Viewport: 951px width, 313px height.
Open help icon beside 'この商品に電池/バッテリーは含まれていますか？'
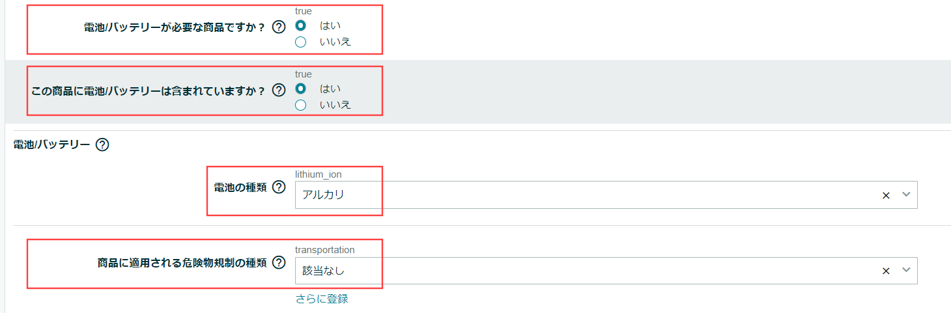[x=279, y=90]
